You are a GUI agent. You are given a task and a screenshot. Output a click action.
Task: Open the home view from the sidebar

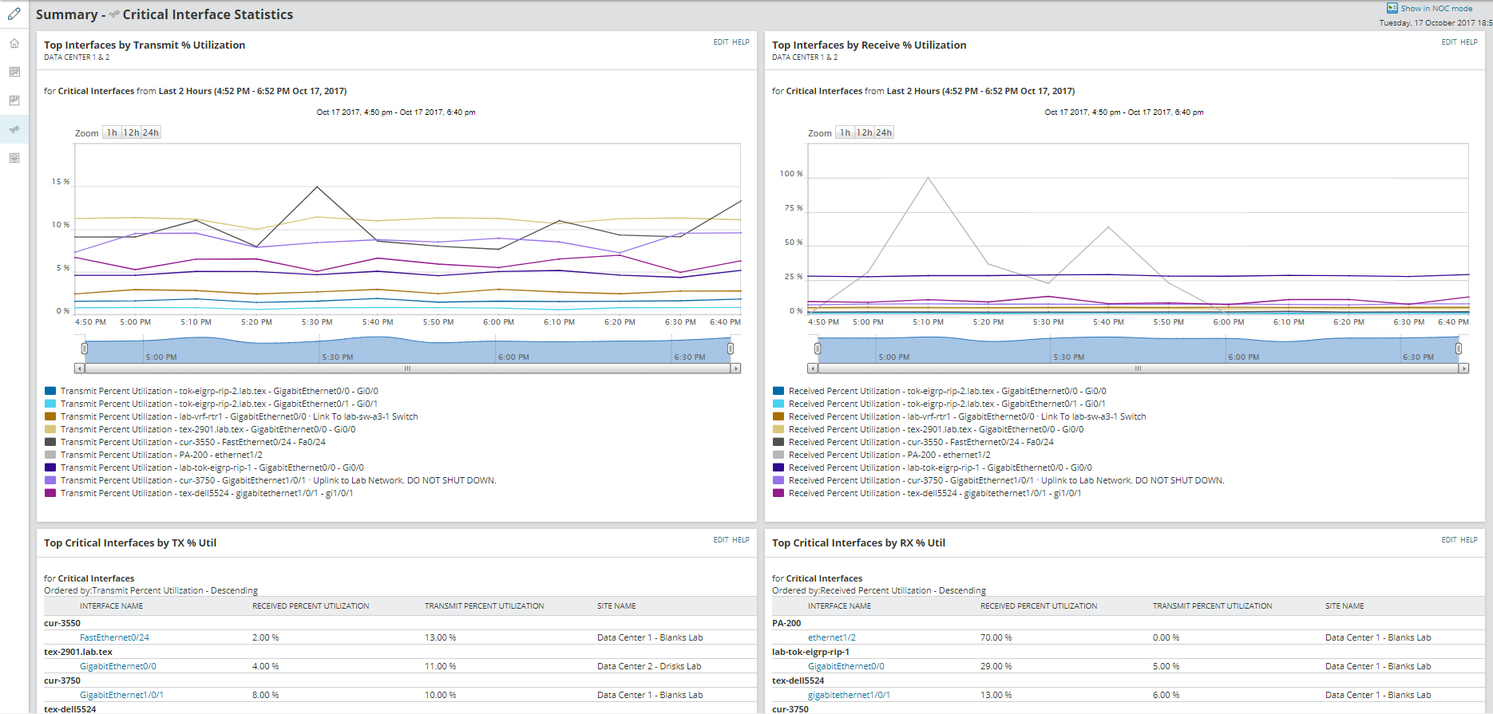point(14,43)
